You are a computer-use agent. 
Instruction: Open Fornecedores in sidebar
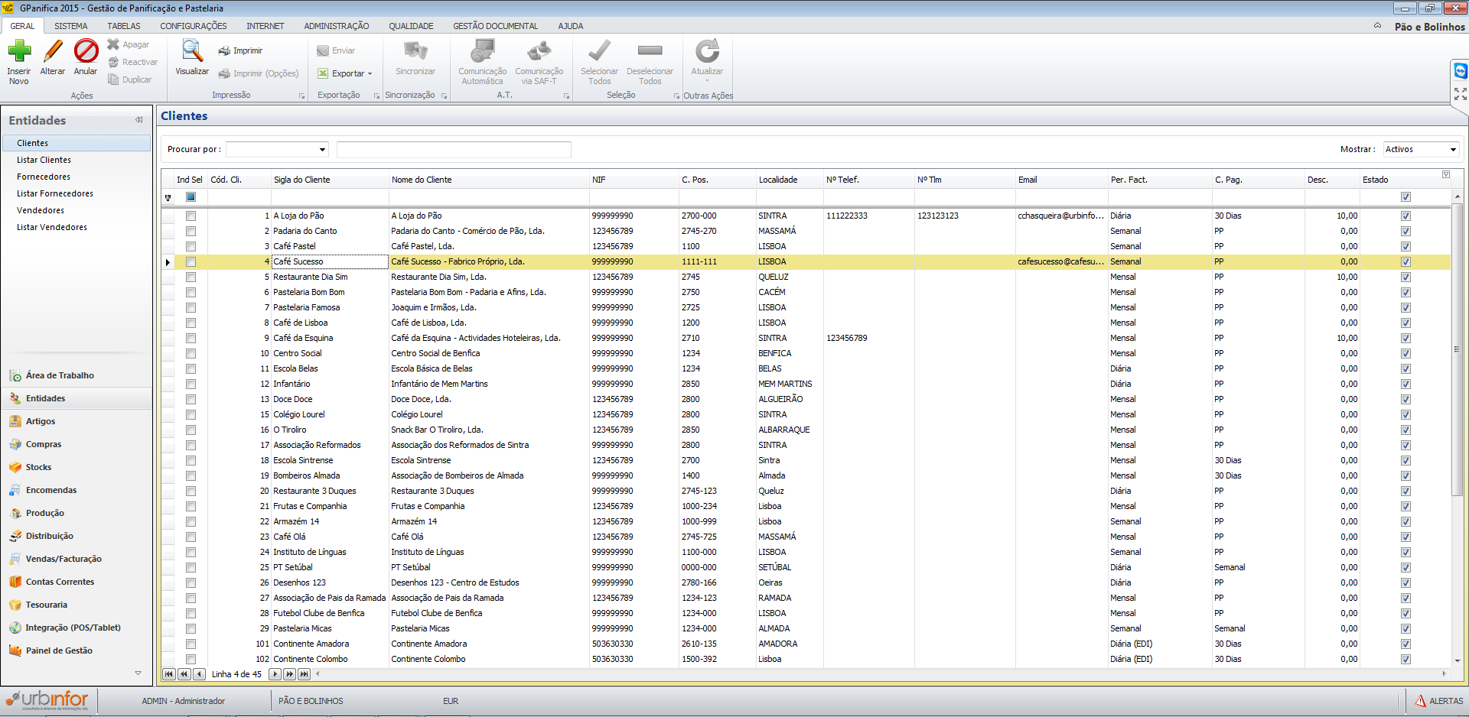pyautogui.click(x=44, y=177)
